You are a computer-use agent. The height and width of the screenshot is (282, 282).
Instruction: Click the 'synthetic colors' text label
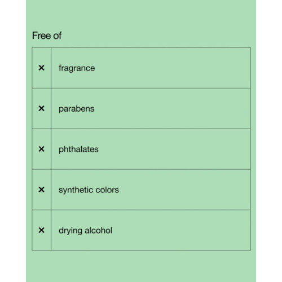(x=89, y=190)
